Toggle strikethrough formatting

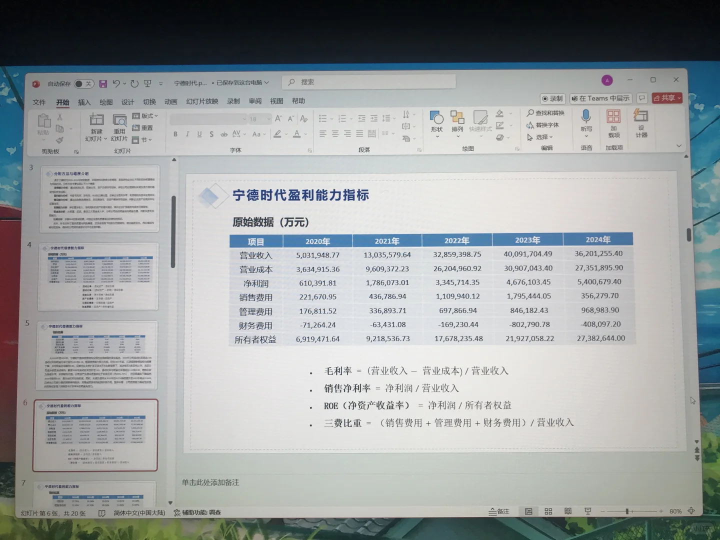coord(223,134)
